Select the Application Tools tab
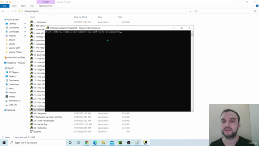 pyautogui.click(x=46, y=6)
